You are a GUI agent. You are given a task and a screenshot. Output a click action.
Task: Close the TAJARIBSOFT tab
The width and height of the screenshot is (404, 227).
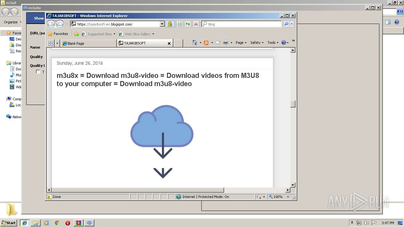point(169,44)
